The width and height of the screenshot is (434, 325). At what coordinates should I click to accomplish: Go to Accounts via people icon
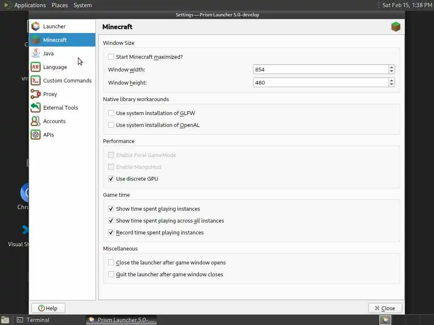click(36, 121)
